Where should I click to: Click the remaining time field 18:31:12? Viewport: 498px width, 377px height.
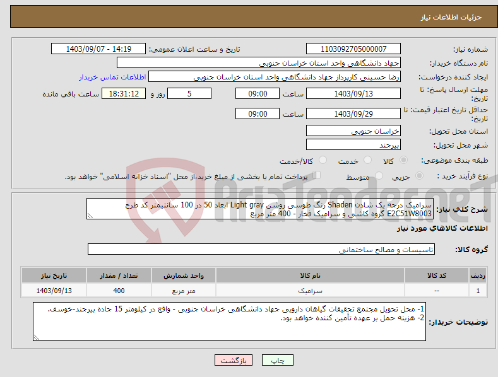point(124,93)
